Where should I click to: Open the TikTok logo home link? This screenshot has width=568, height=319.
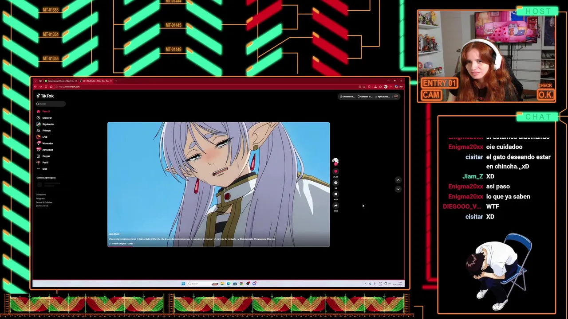coord(45,96)
